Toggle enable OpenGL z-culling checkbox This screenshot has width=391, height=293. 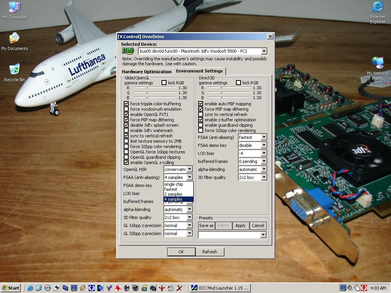126,163
